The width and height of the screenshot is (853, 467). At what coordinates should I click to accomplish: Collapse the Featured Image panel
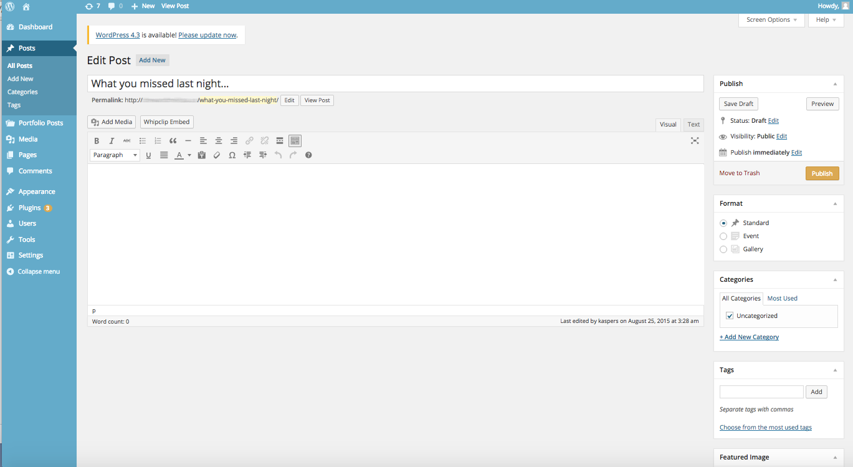(835, 457)
